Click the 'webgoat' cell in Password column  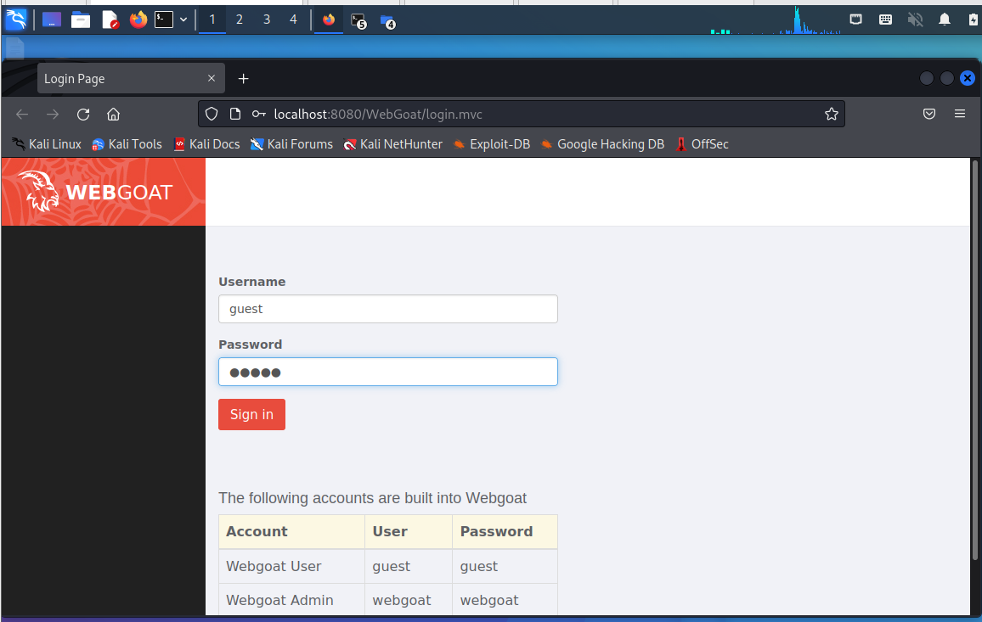pyautogui.click(x=505, y=600)
